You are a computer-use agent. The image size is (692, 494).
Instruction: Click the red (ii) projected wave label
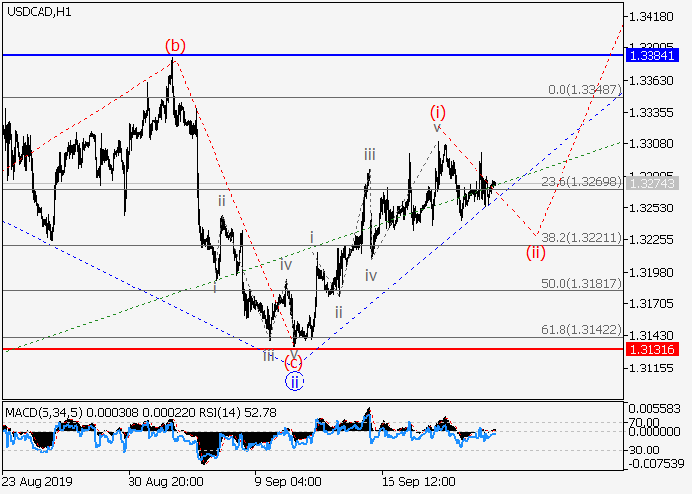tap(536, 251)
